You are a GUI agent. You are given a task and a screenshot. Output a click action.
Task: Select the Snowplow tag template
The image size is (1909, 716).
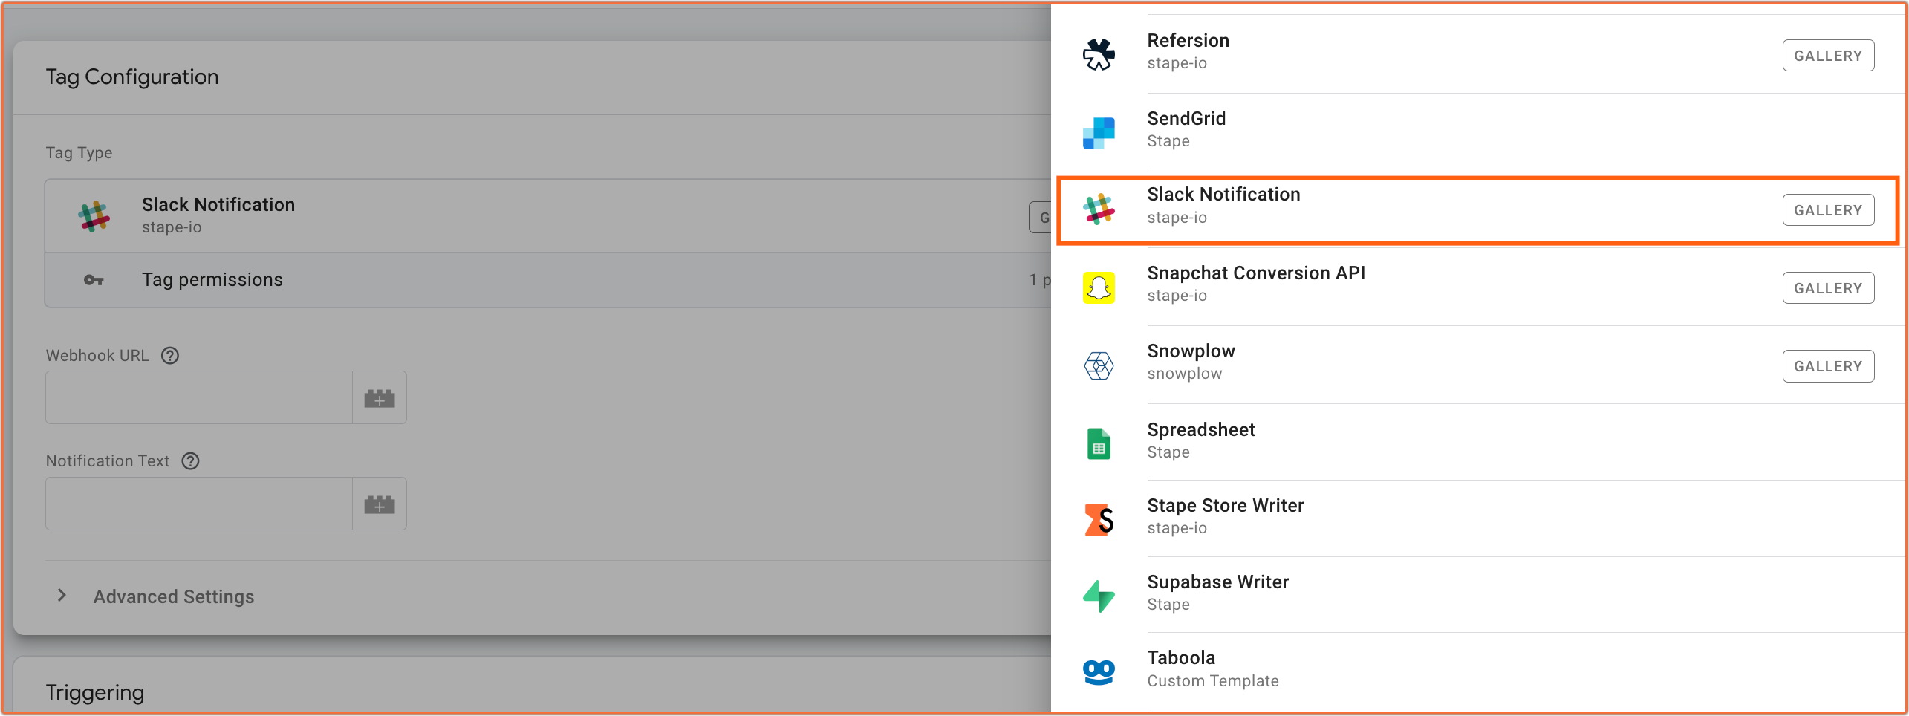pos(1478,365)
